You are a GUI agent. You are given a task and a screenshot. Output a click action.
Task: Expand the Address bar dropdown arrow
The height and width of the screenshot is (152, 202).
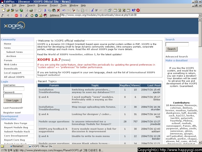(x=200, y=15)
